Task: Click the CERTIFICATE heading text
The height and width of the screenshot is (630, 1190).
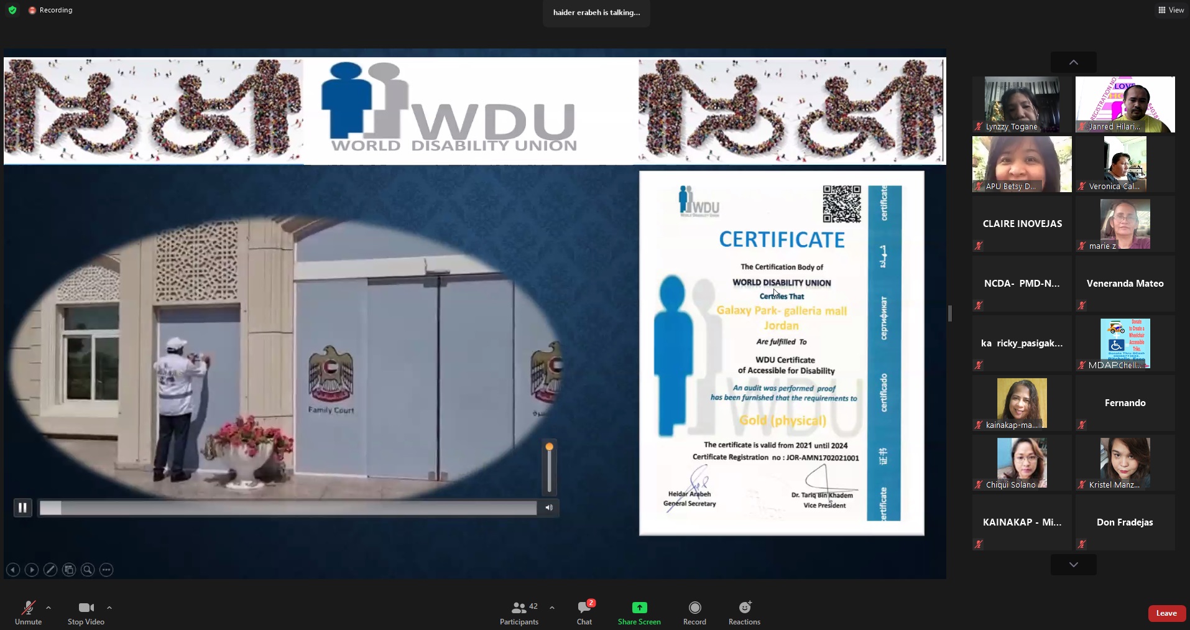Action: point(782,239)
